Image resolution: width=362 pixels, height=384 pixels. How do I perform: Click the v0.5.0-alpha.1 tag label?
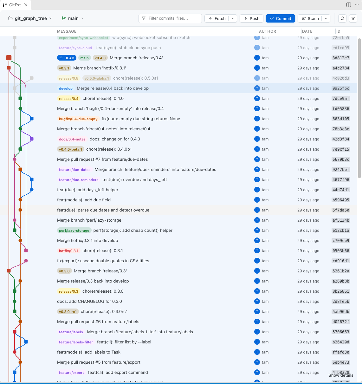coord(97,78)
